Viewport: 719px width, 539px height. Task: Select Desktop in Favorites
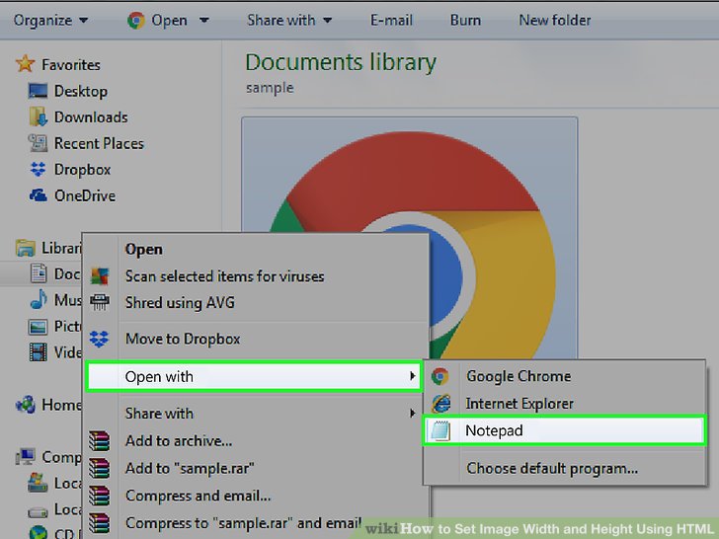coord(81,91)
